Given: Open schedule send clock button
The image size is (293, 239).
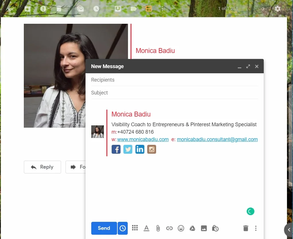Looking at the screenshot, I should click(123, 228).
